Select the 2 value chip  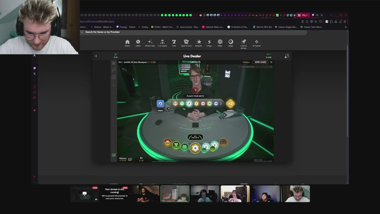coord(189,103)
